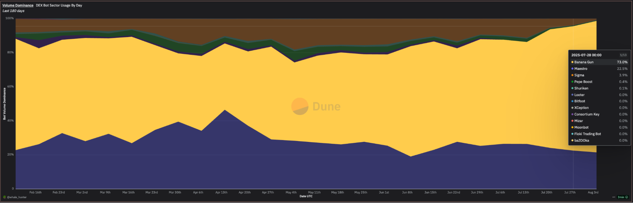Click the 40% y-axis label
Viewport: 633px width, 203px height.
coord(10,121)
